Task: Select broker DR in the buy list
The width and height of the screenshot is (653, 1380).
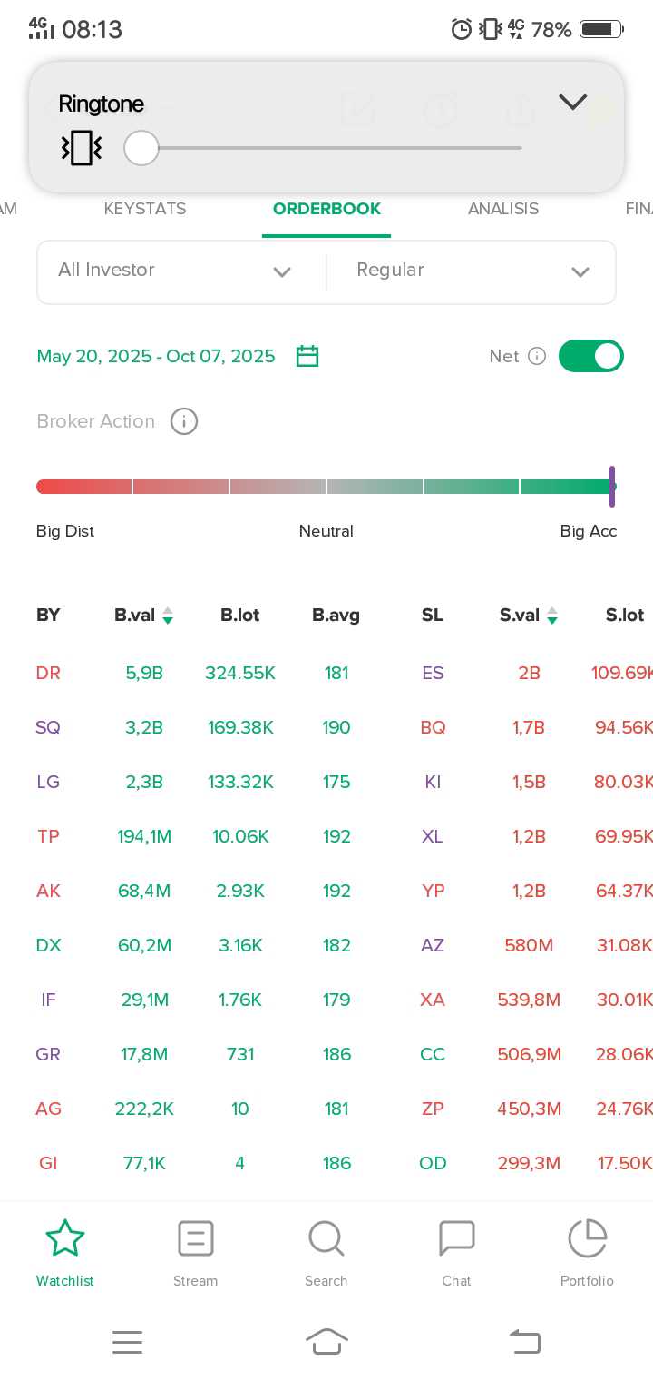Action: tap(48, 673)
